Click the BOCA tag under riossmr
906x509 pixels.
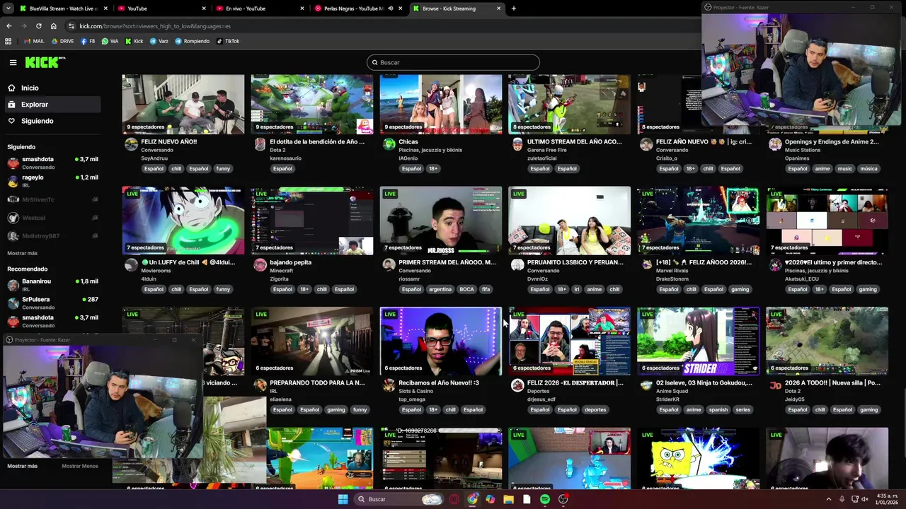(x=466, y=289)
